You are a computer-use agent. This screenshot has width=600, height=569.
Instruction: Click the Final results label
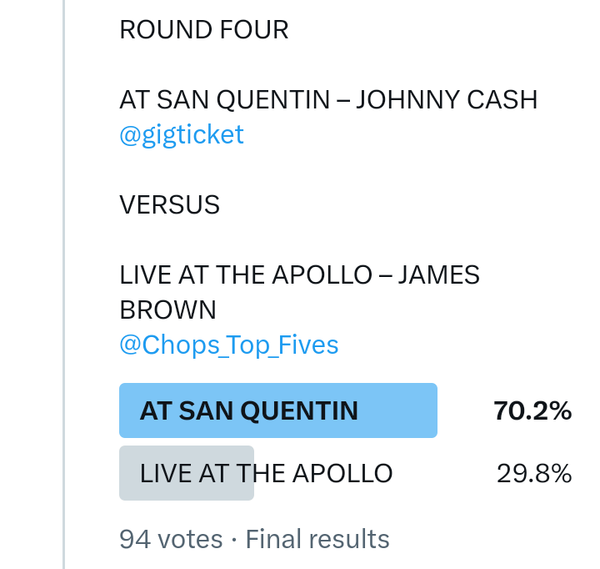(x=317, y=539)
